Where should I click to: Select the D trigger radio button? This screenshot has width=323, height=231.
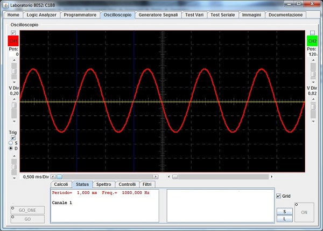[11, 148]
